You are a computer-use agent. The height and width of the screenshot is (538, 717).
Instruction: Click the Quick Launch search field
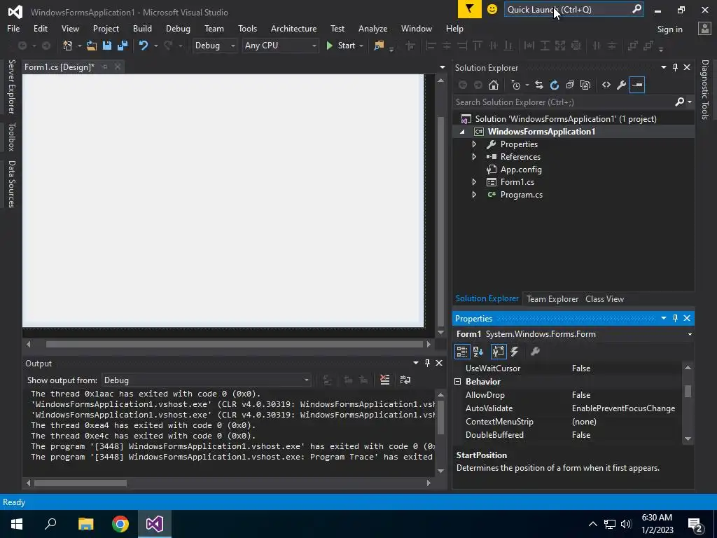click(574, 9)
